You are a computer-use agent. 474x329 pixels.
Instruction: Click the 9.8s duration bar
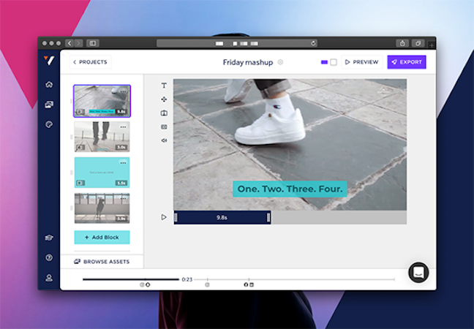click(x=222, y=217)
